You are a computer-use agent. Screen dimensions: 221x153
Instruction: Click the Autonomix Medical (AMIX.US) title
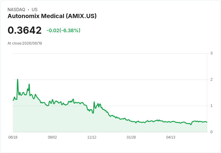52,16
